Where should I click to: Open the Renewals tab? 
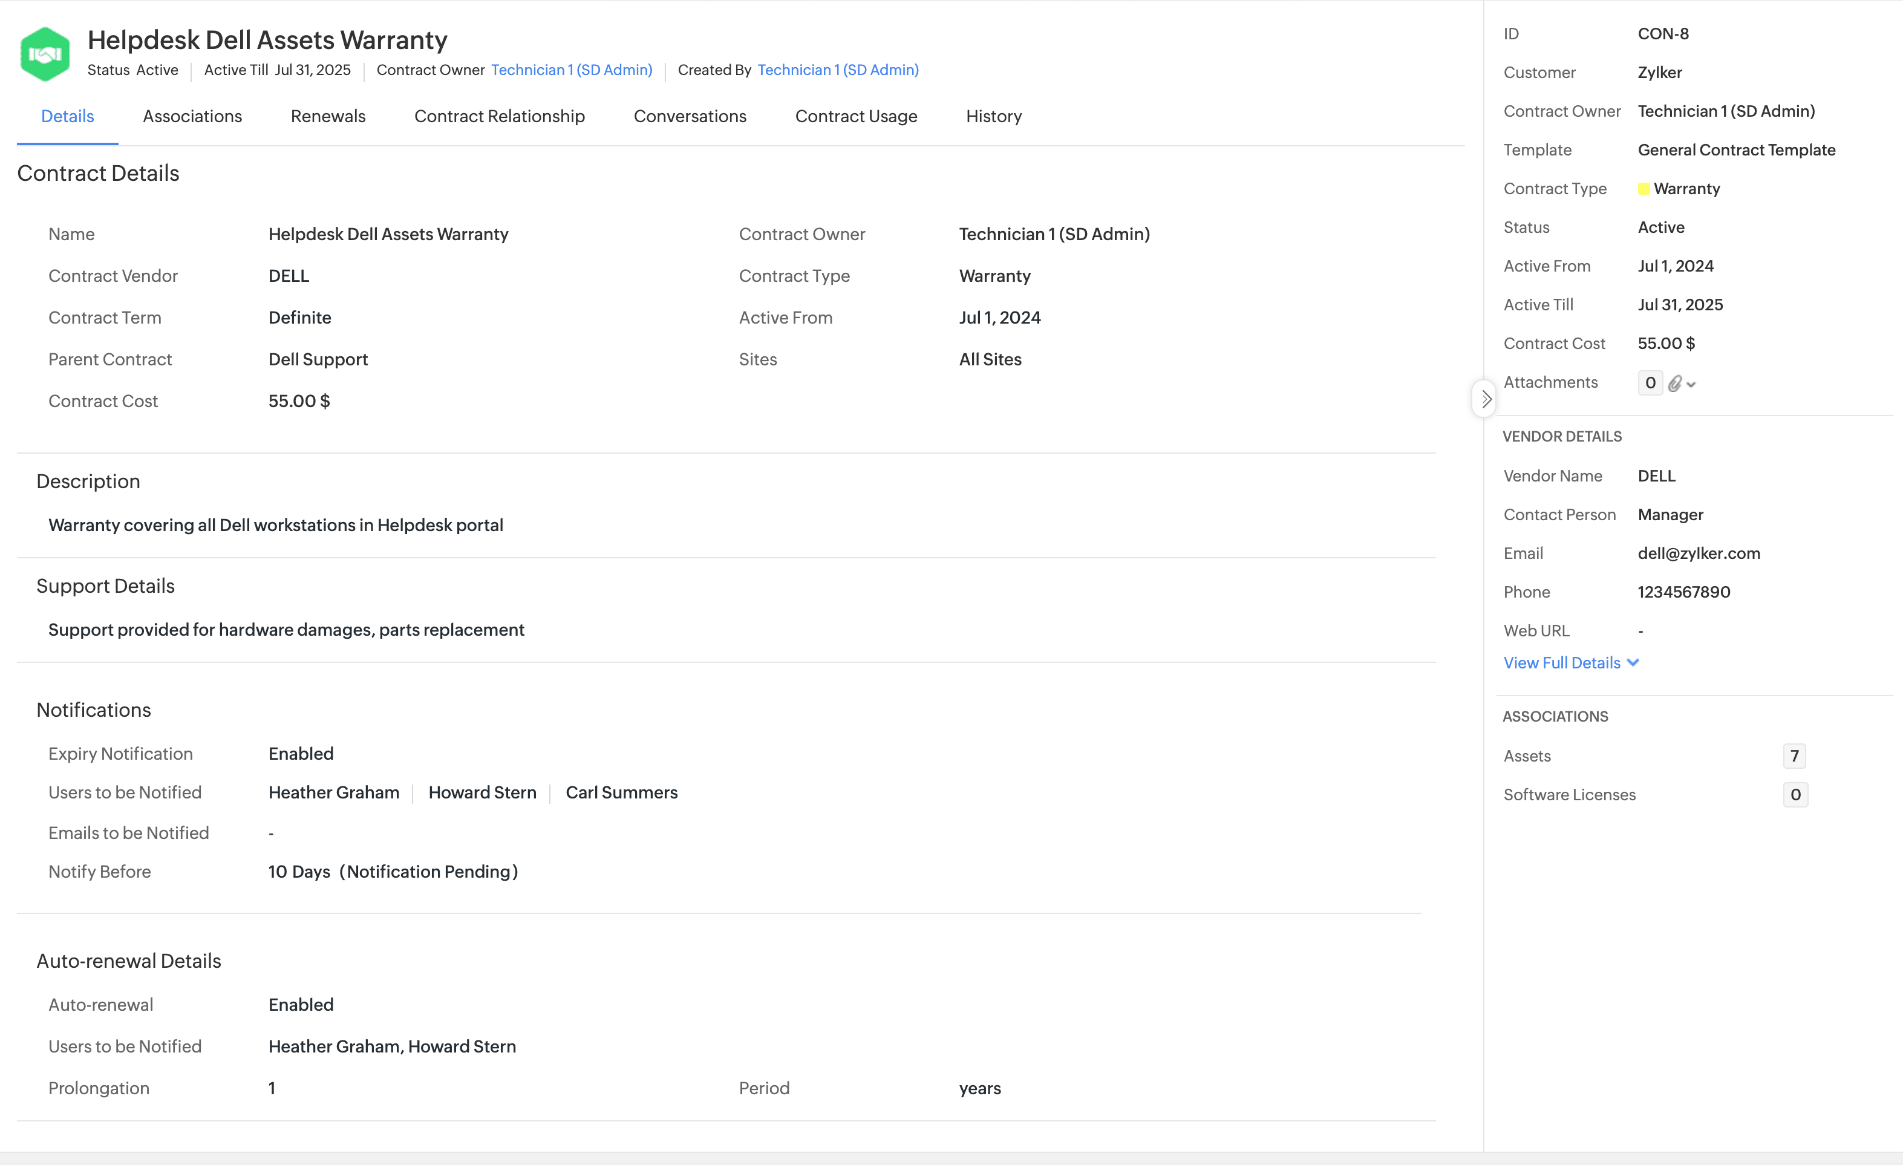pyautogui.click(x=327, y=116)
